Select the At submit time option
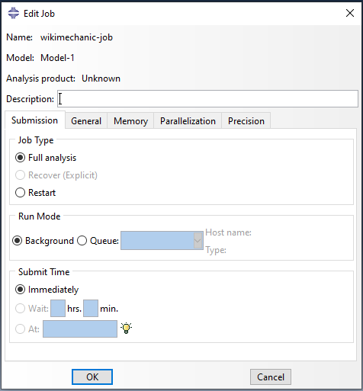Screen dimensions: 363x391 click(20, 329)
